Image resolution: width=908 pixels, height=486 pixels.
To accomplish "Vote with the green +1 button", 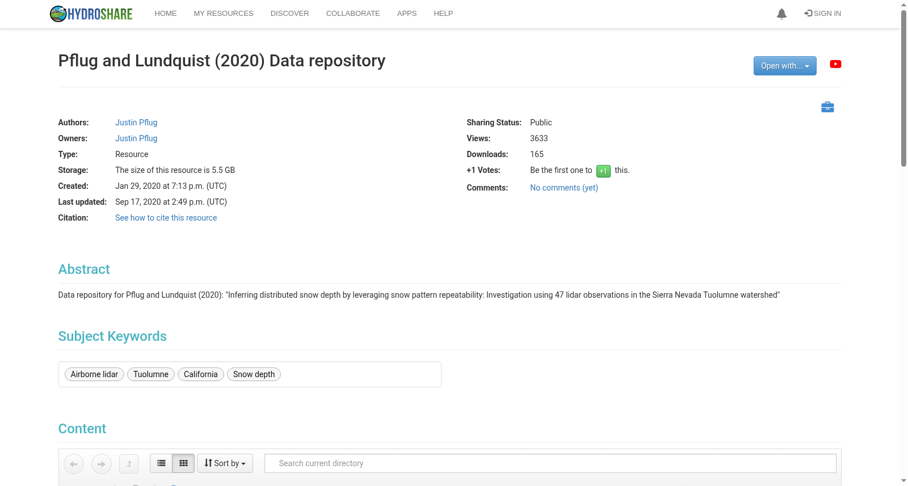I will [603, 171].
